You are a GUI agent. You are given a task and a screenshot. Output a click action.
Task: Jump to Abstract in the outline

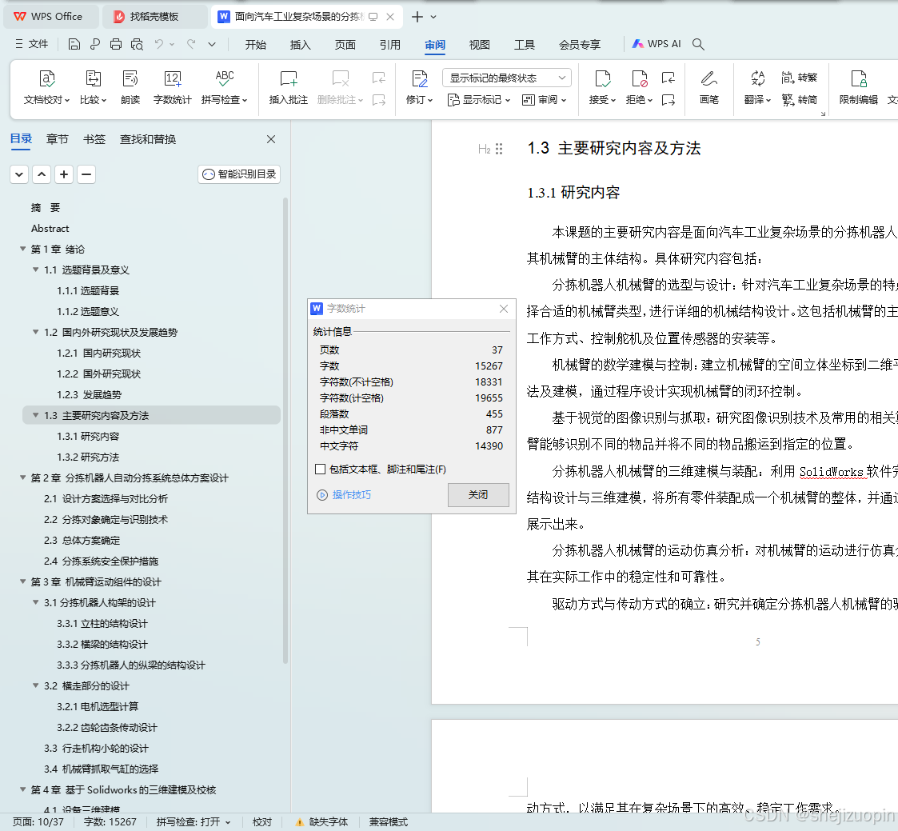pos(50,228)
